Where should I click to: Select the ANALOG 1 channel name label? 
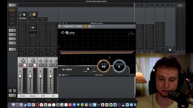pos(23,96)
